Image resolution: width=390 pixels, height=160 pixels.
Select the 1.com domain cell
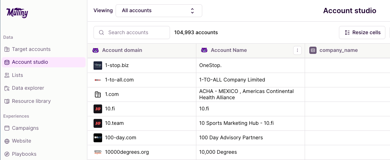pyautogui.click(x=142, y=94)
